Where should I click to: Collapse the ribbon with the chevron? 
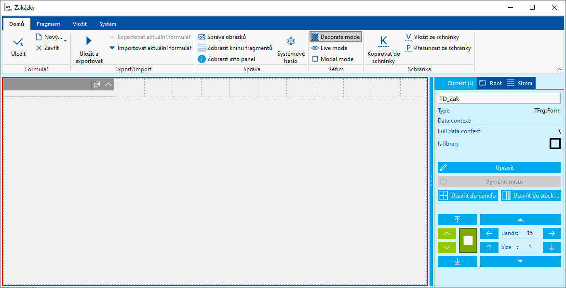[x=560, y=69]
